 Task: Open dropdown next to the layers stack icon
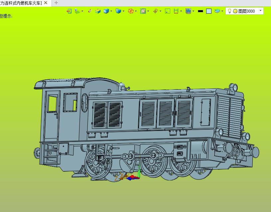222,11
